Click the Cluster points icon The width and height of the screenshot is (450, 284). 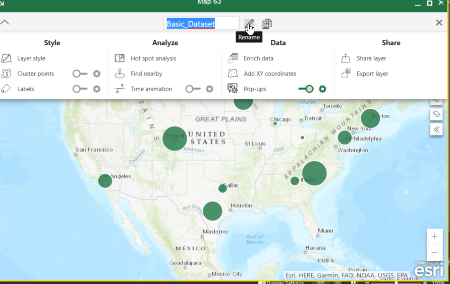coord(7,74)
